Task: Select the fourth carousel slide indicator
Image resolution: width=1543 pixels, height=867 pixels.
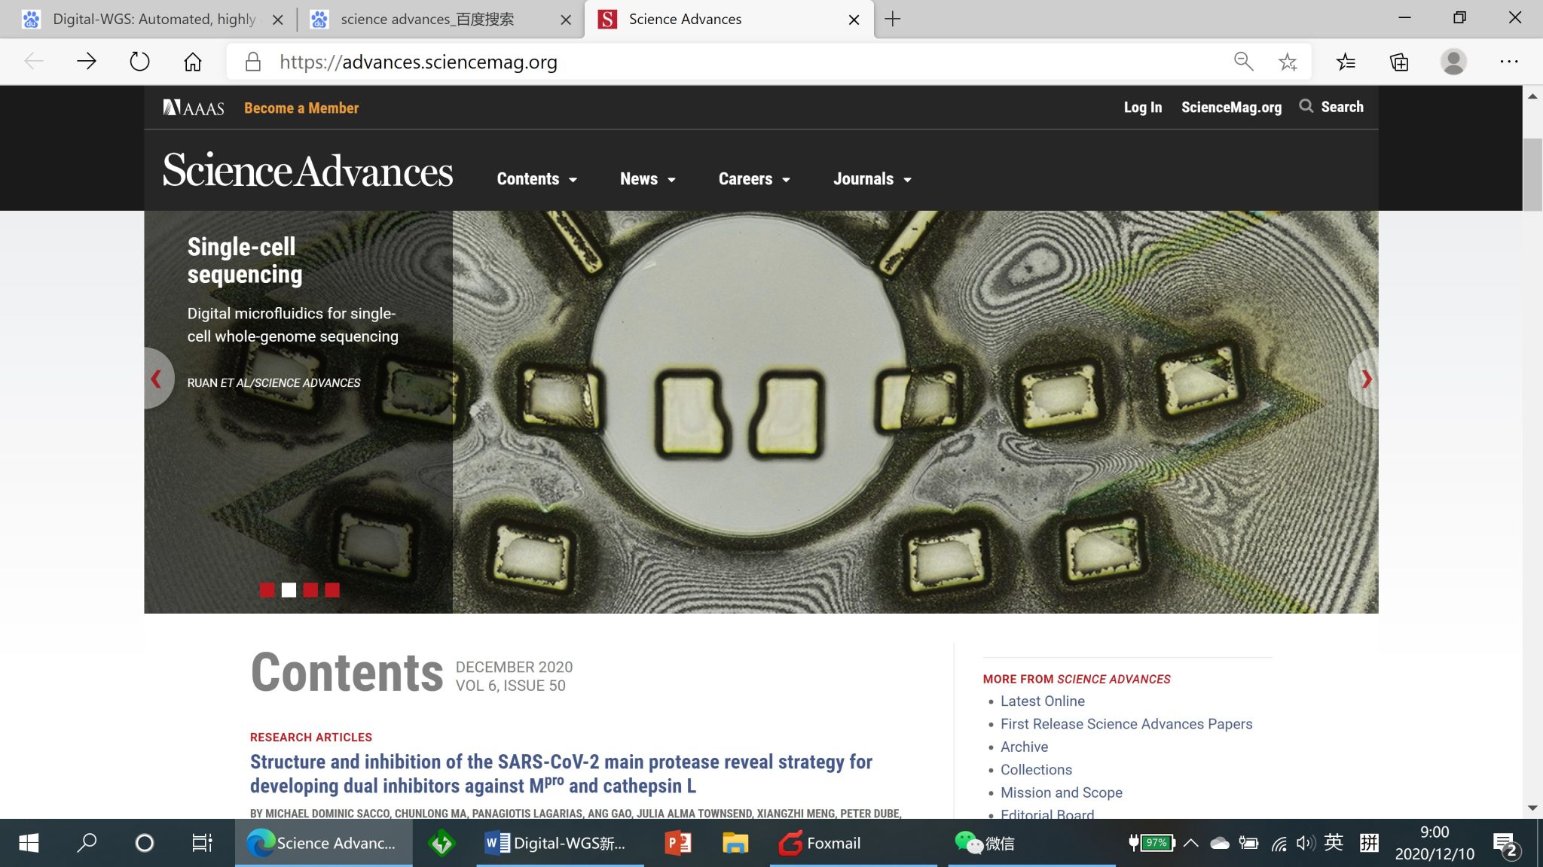Action: (332, 590)
